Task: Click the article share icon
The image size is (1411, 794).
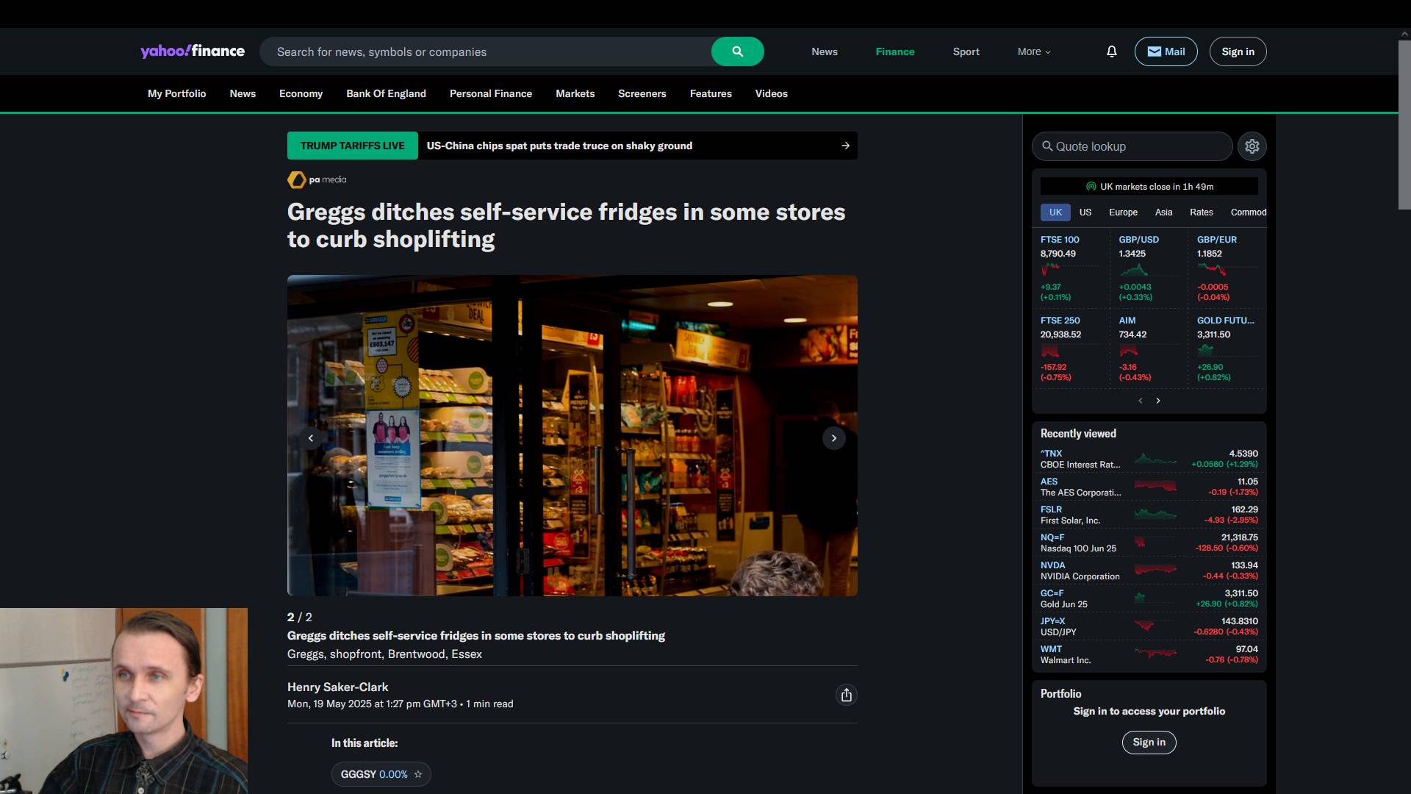Action: pyautogui.click(x=846, y=695)
